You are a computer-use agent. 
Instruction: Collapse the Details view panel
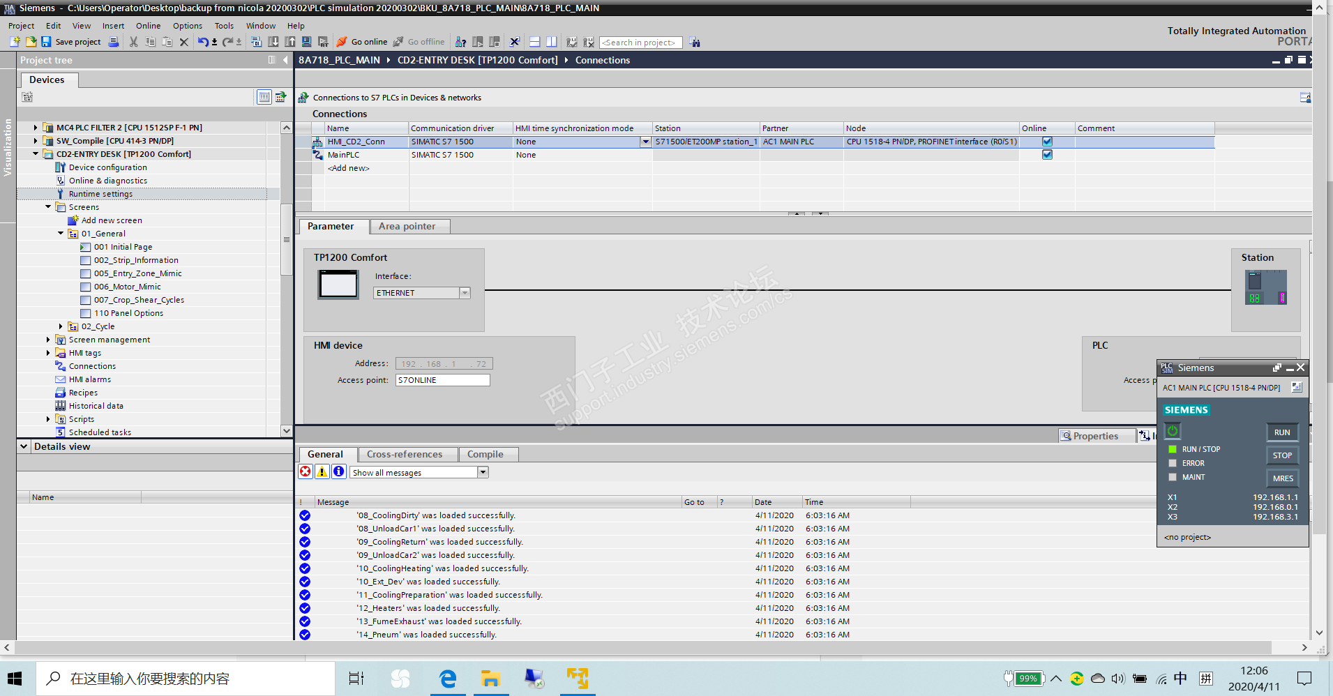tap(24, 446)
